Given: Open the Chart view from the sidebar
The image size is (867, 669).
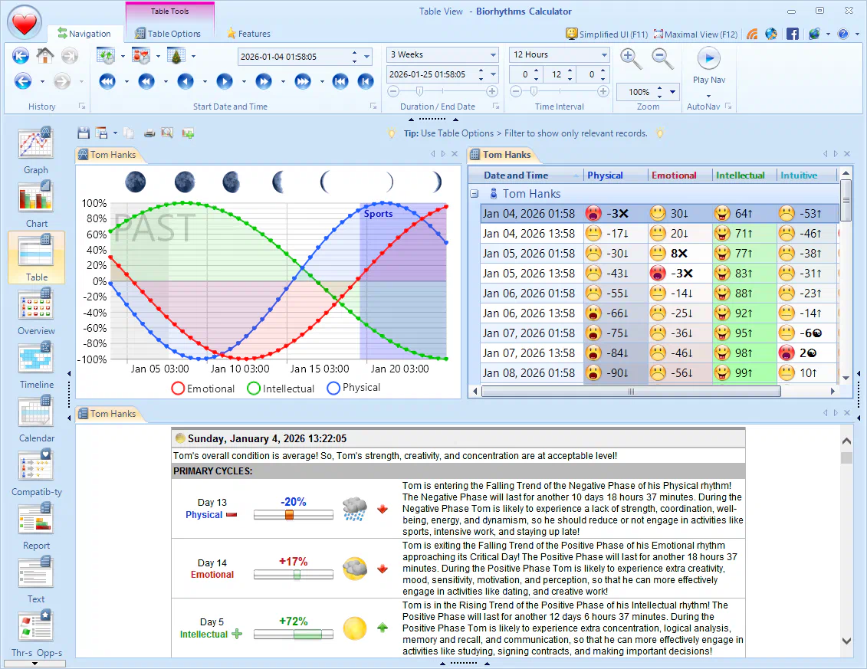Looking at the screenshot, I should point(35,202).
